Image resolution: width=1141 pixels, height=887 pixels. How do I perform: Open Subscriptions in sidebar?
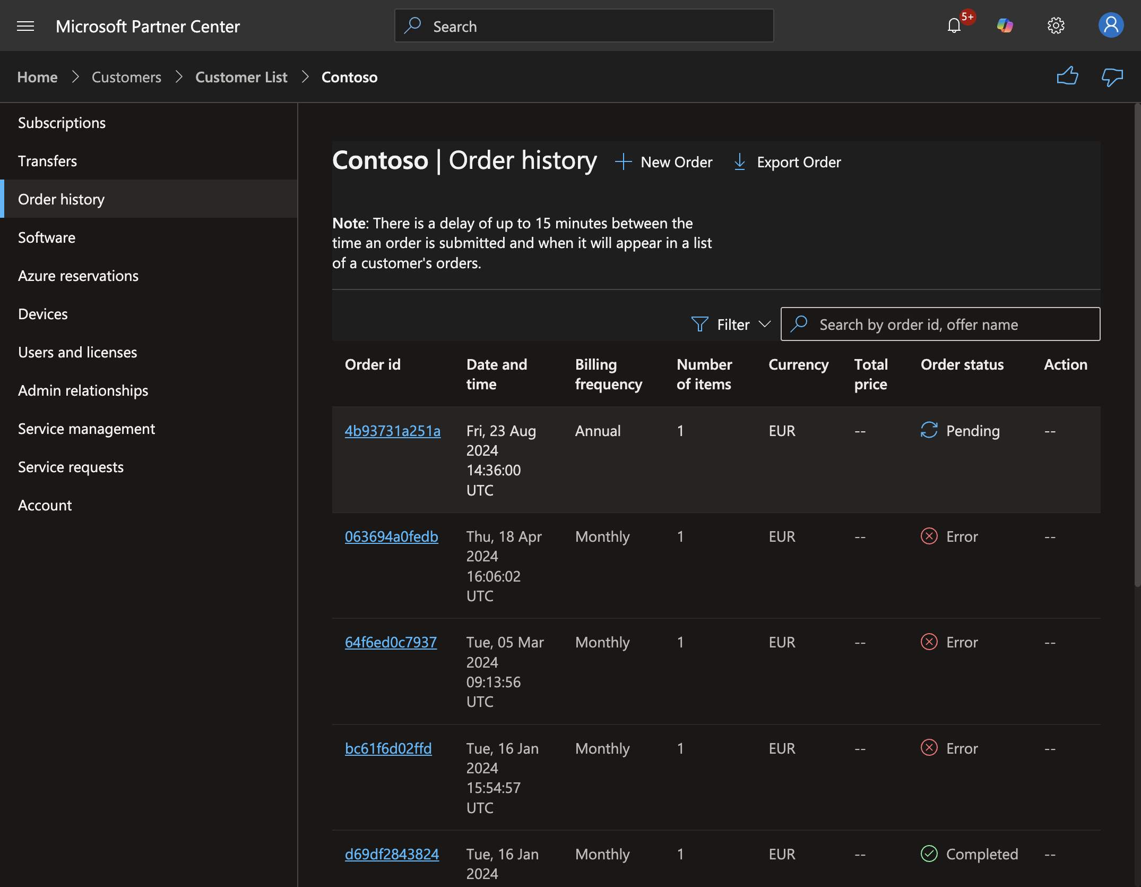point(149,123)
